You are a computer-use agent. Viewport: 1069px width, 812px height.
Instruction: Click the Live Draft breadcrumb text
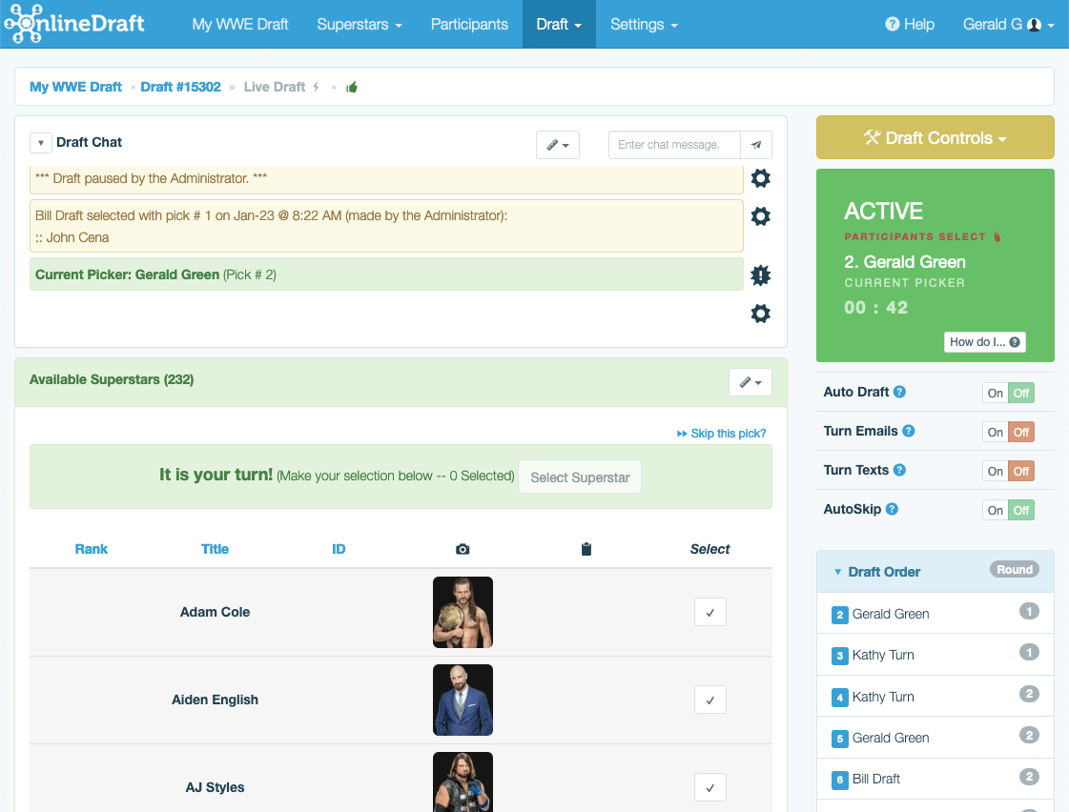coord(275,87)
